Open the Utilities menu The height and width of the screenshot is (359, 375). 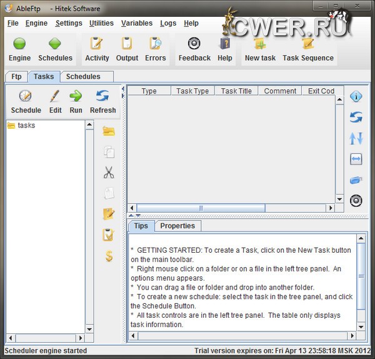[x=101, y=23]
